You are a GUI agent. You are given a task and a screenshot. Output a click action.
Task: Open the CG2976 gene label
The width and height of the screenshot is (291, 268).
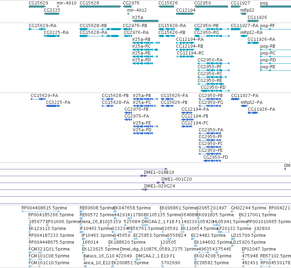131,3
